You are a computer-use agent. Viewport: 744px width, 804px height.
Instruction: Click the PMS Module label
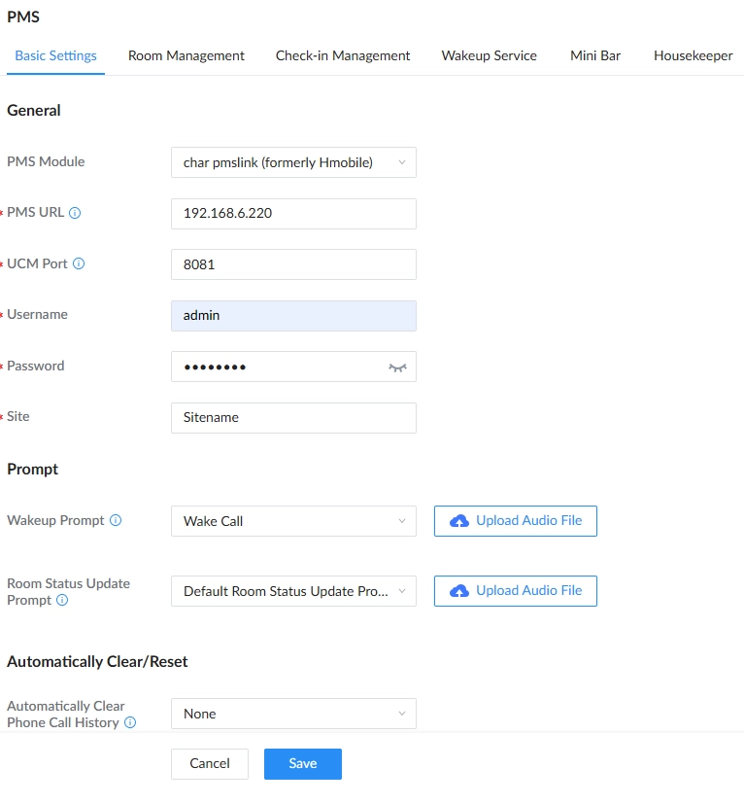pos(46,161)
